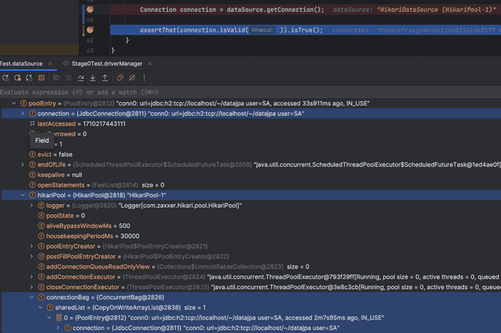Click the Toggle auto-test rerun icon
Screen dimensions: 501x333
pos(29,78)
